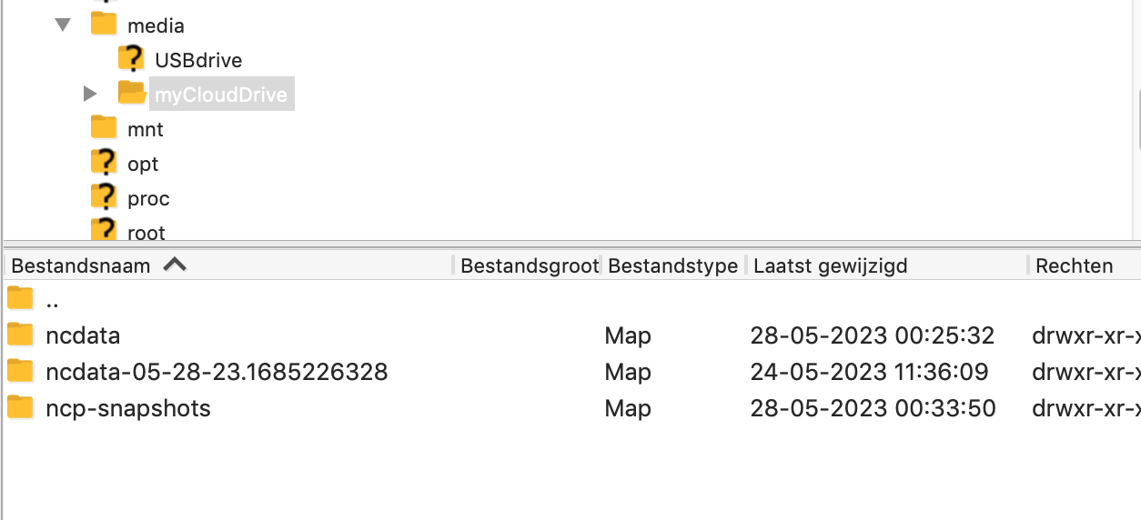Expand the myCloudDrive tree node

89,94
